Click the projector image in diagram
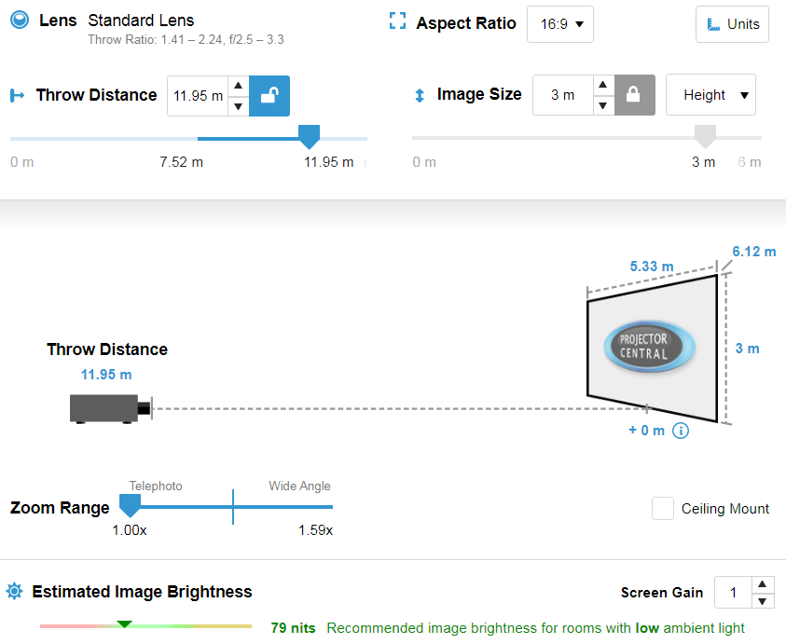 point(110,409)
